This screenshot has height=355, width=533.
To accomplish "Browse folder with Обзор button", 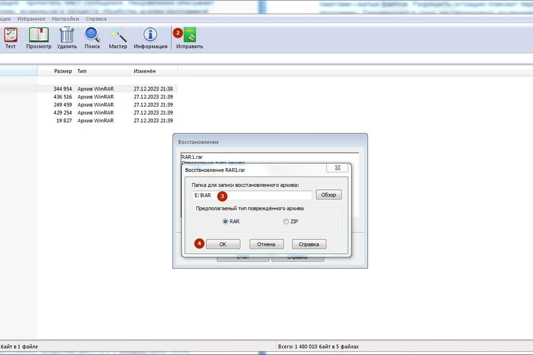I will tap(329, 194).
